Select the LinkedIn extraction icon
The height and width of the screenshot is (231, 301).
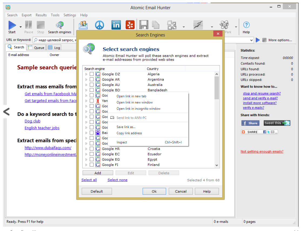[116, 25]
